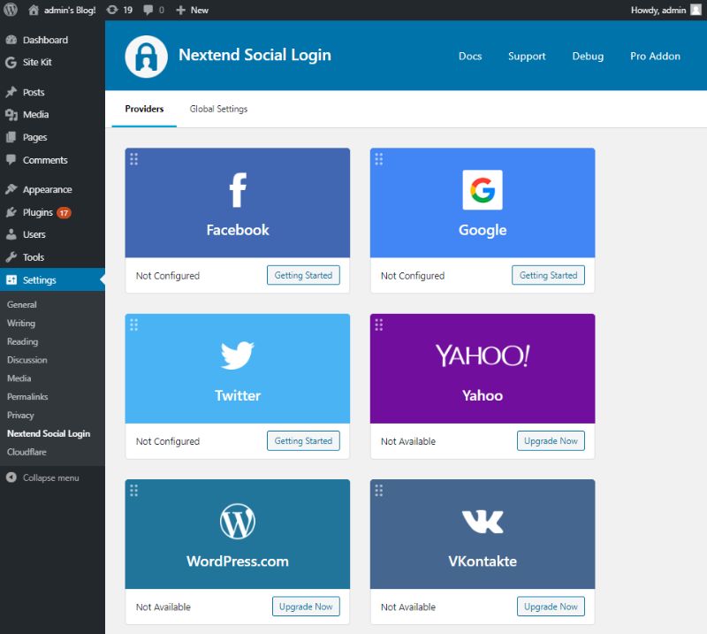
Task: Click Getting Started for Google
Action: click(548, 275)
